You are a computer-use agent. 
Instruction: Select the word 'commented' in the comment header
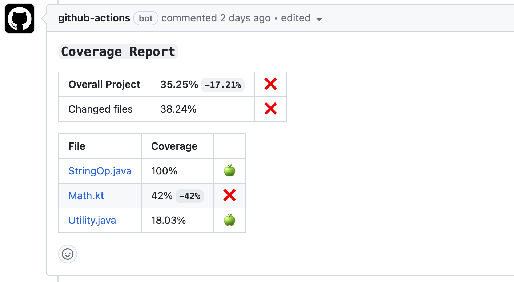click(189, 18)
